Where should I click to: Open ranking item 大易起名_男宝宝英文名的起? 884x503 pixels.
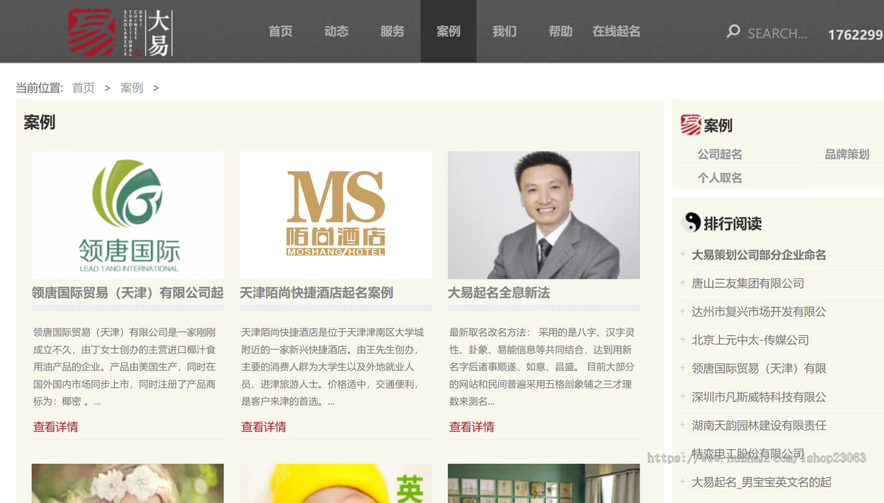click(x=761, y=482)
